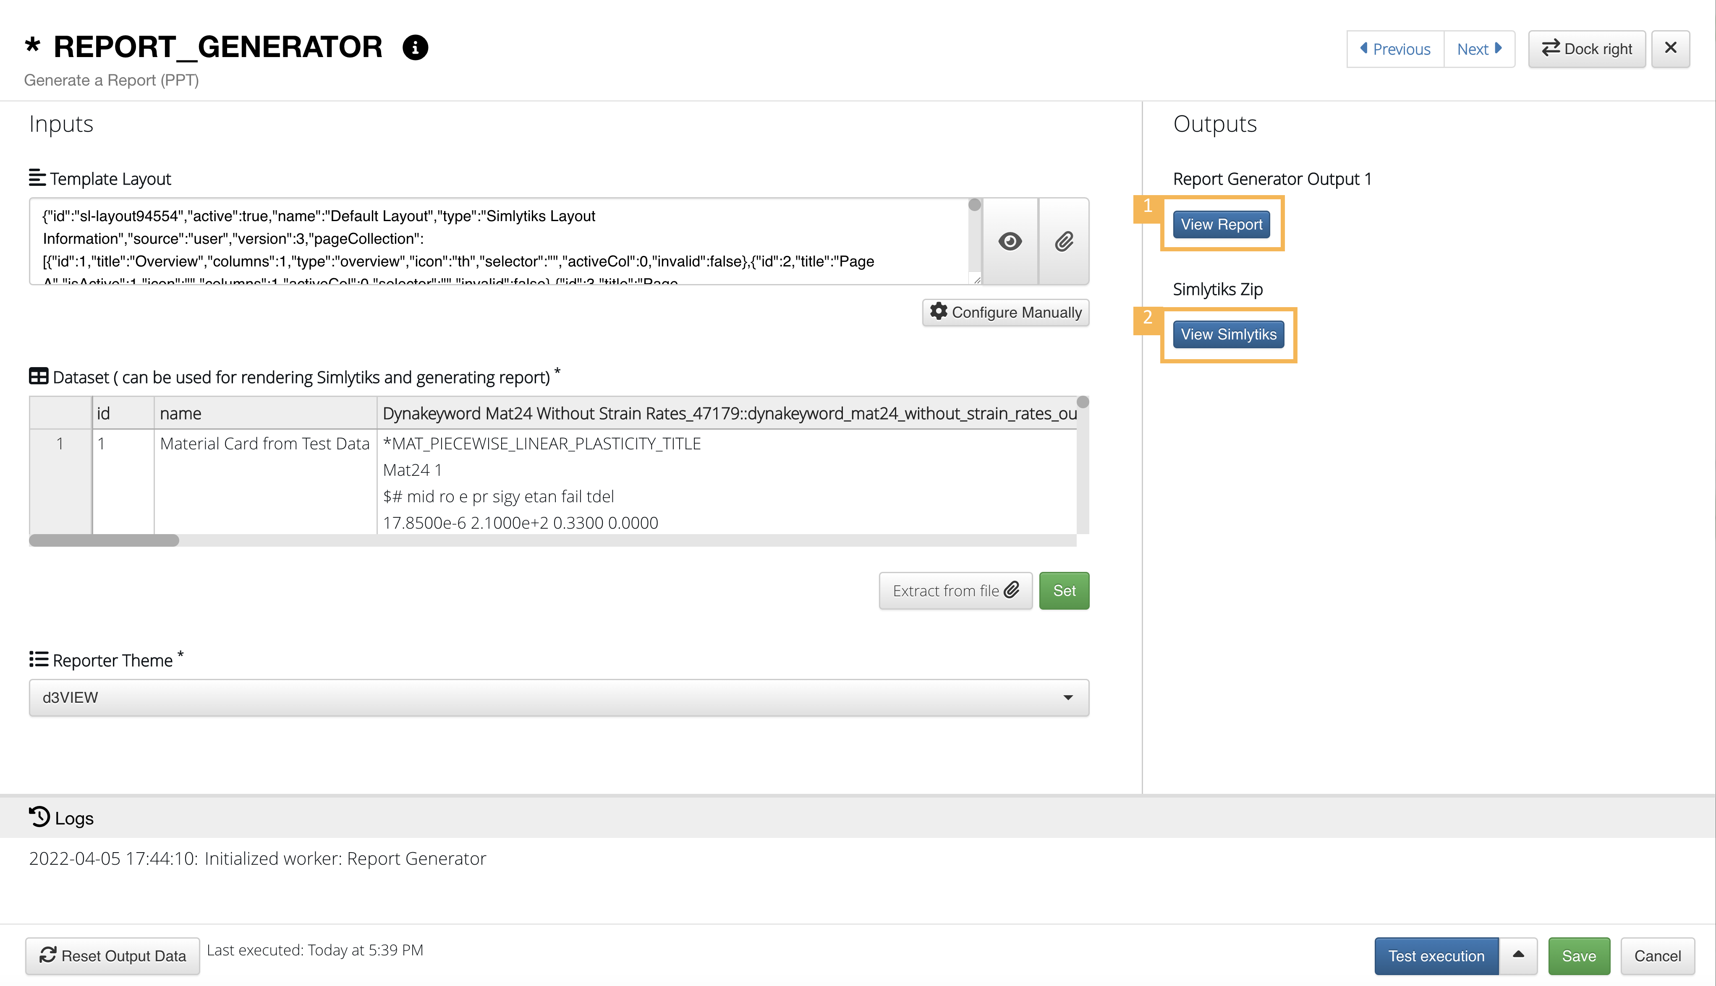Click the green Set button

pos(1064,590)
